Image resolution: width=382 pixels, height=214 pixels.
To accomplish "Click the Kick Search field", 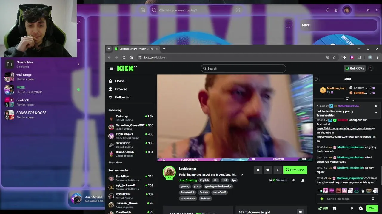I will 243,68.
